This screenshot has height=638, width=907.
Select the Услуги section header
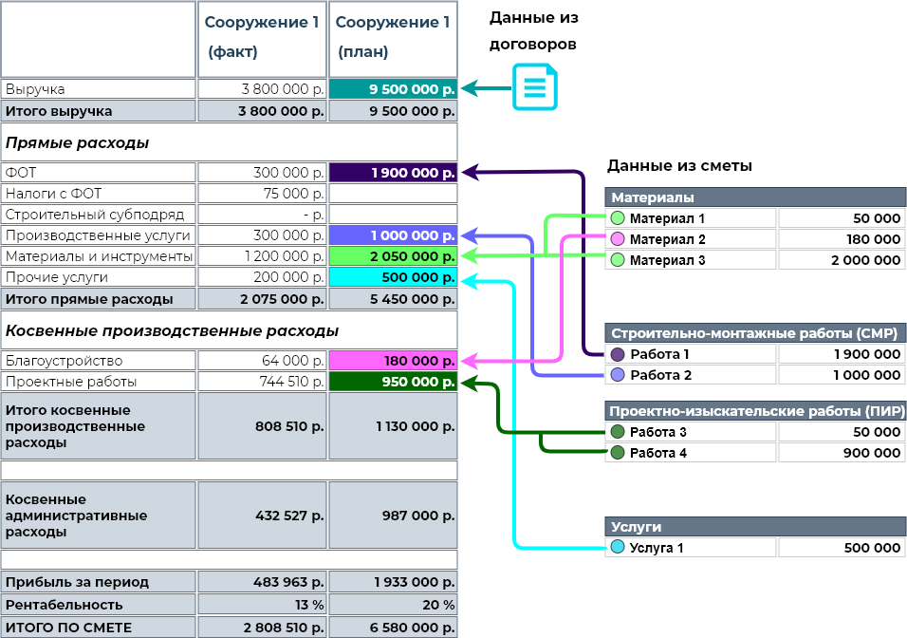755,527
